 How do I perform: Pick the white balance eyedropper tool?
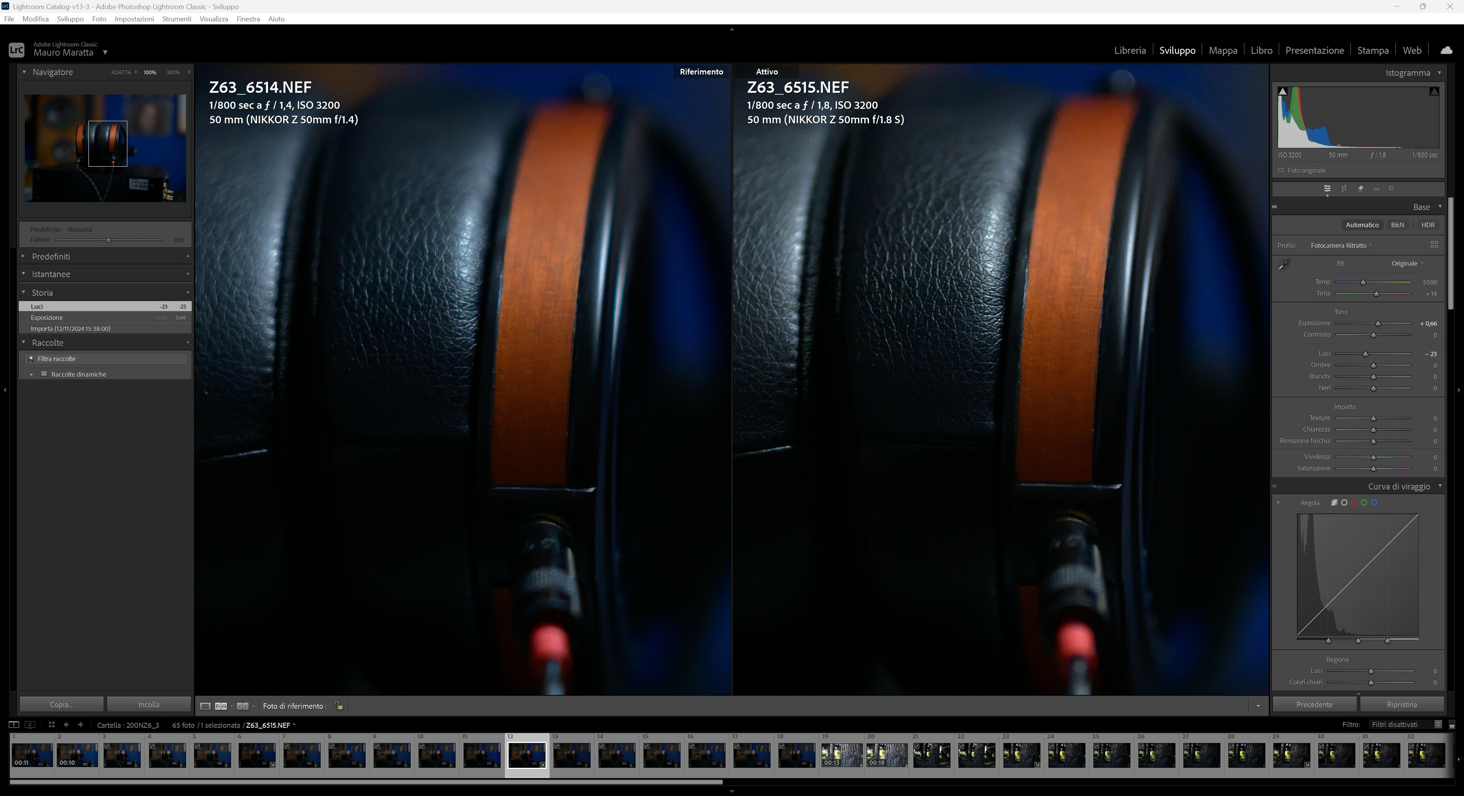[x=1284, y=264]
